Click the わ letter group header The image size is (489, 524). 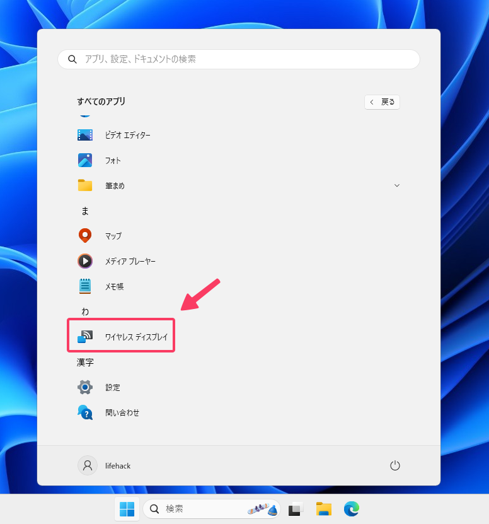point(85,311)
